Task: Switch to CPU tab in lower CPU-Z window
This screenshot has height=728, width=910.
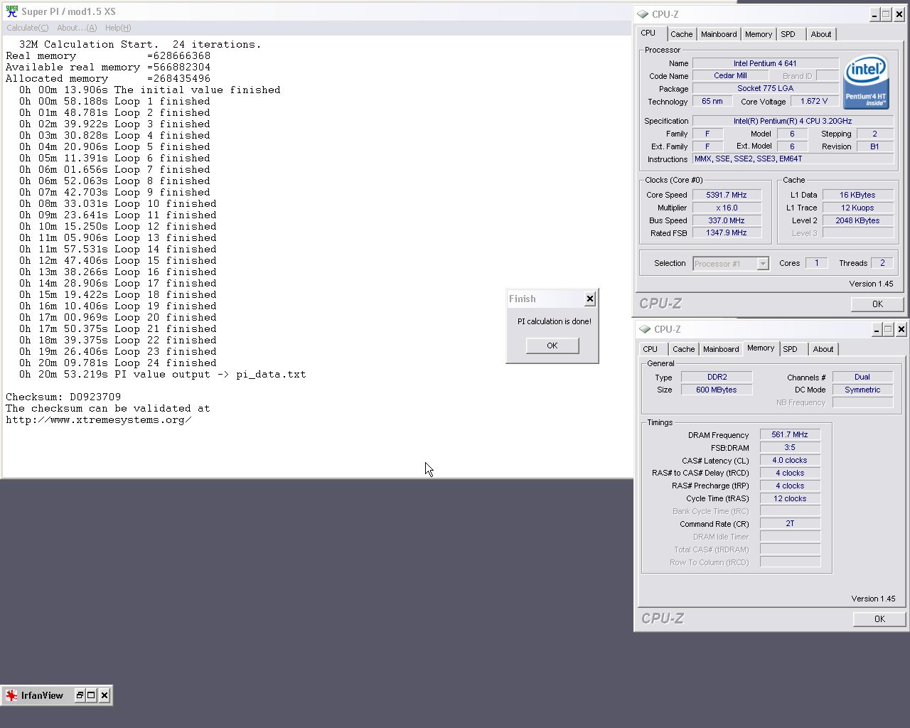Action: point(651,349)
